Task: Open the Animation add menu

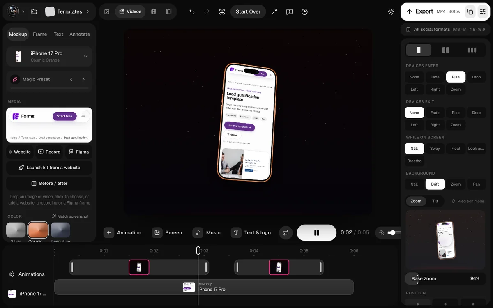Action: tap(122, 232)
